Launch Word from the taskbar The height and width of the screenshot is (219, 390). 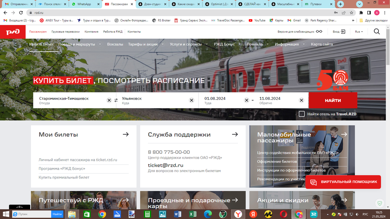[178, 214]
